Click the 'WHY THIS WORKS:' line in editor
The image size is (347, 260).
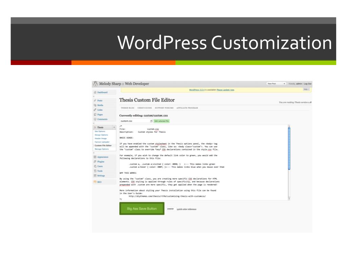point(128,173)
